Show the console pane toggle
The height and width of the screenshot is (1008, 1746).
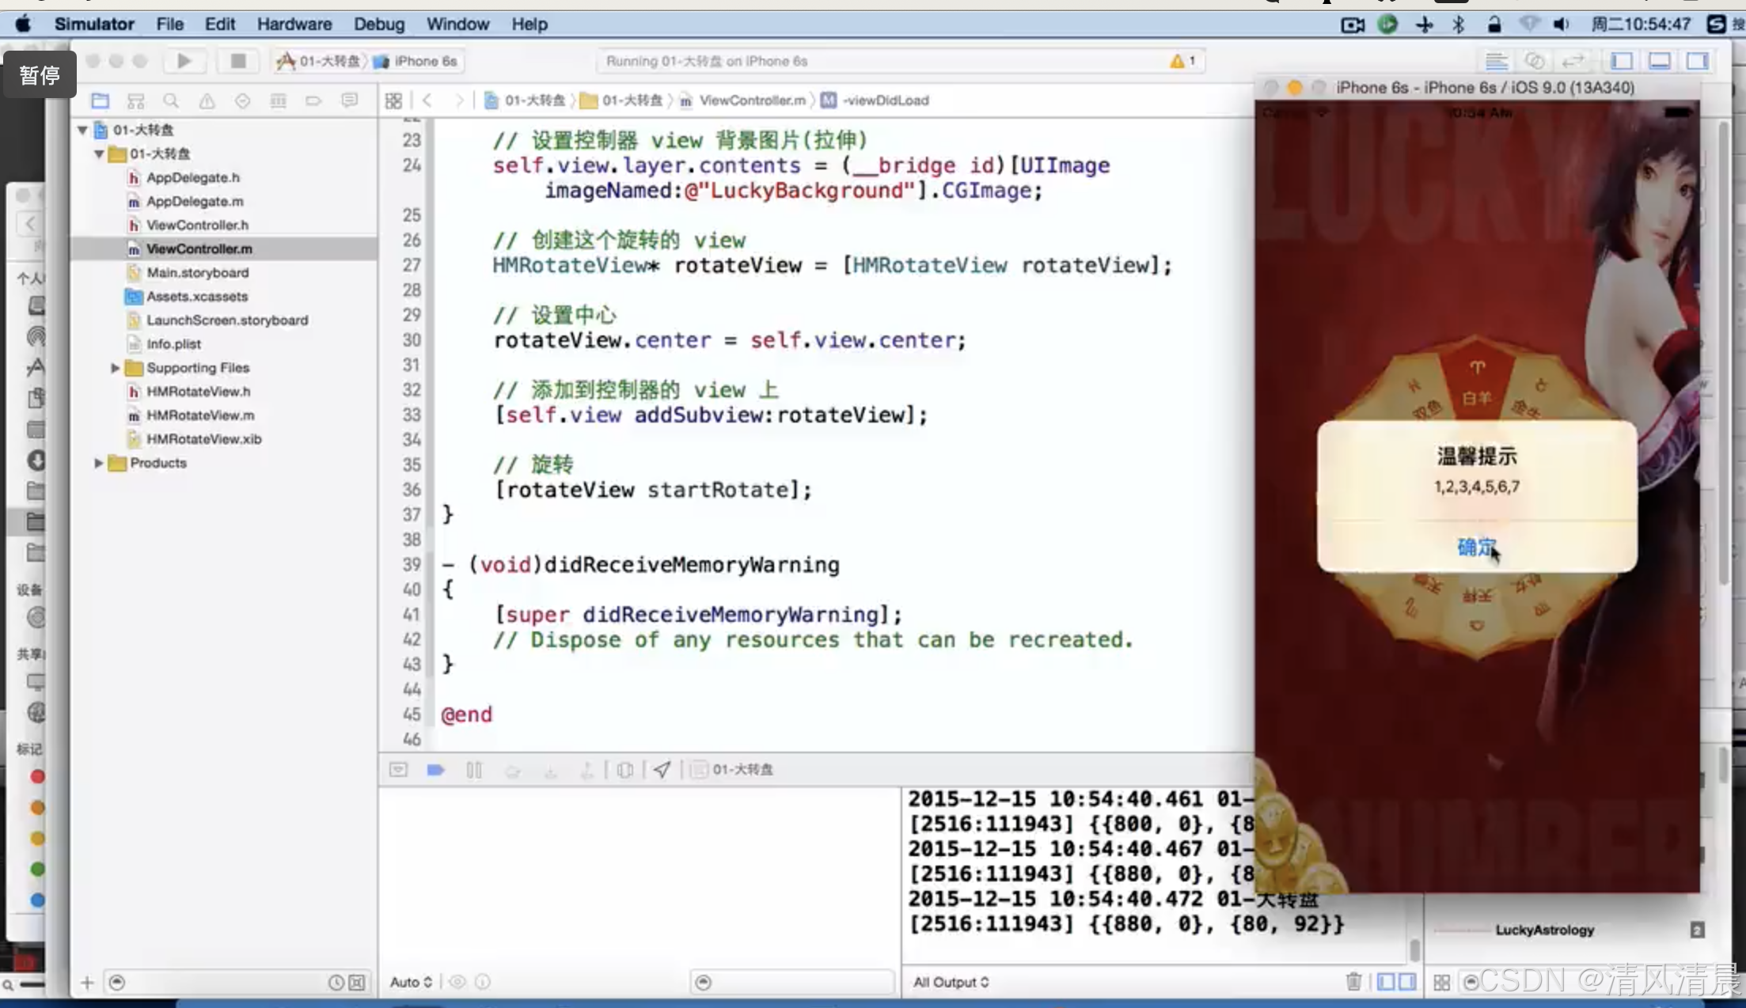(x=1406, y=982)
